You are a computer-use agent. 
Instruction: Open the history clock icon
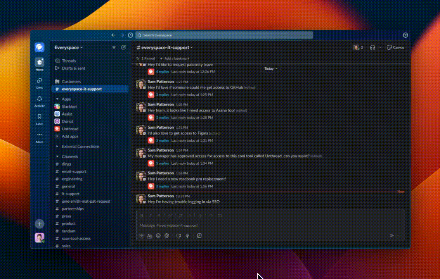pos(130,35)
